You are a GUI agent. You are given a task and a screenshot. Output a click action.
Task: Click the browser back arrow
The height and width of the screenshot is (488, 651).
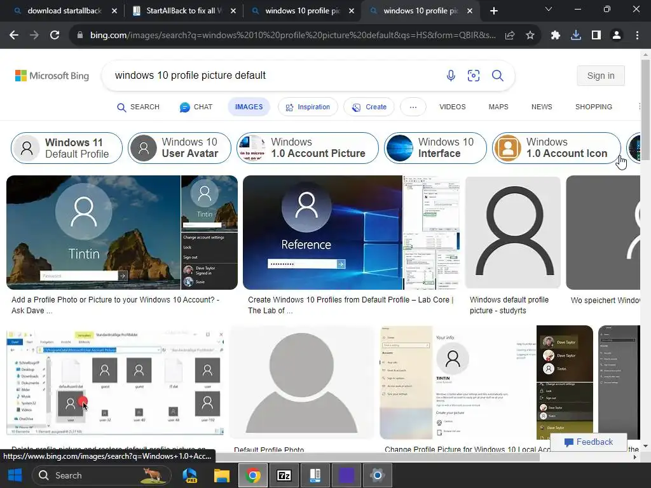[x=14, y=36]
